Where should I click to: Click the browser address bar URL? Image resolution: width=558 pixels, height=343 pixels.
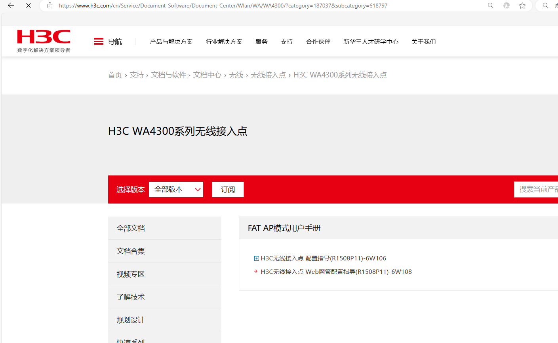tap(223, 6)
